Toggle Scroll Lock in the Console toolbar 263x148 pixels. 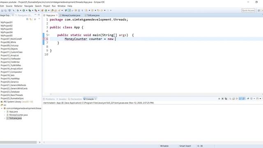[233, 99]
